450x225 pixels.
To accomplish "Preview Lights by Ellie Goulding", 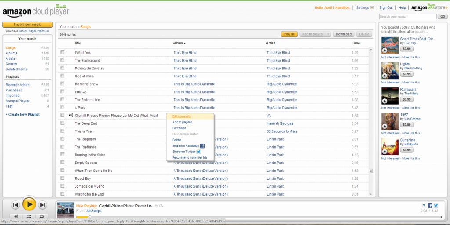I will point(385,76).
